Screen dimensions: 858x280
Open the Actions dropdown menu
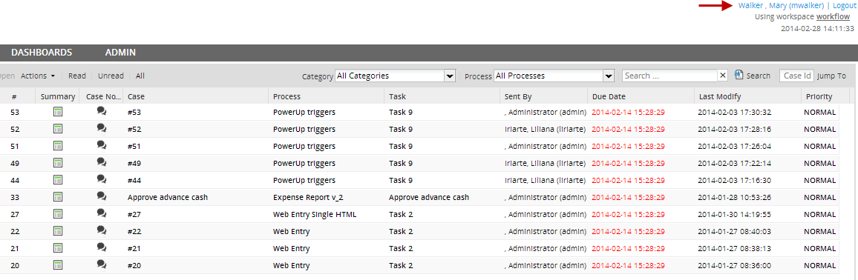pos(38,76)
